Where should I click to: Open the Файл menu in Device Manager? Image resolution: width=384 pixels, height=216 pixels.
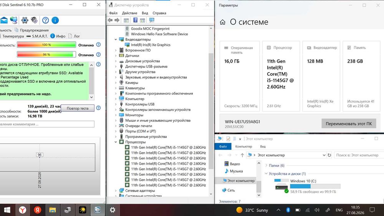click(x=113, y=13)
